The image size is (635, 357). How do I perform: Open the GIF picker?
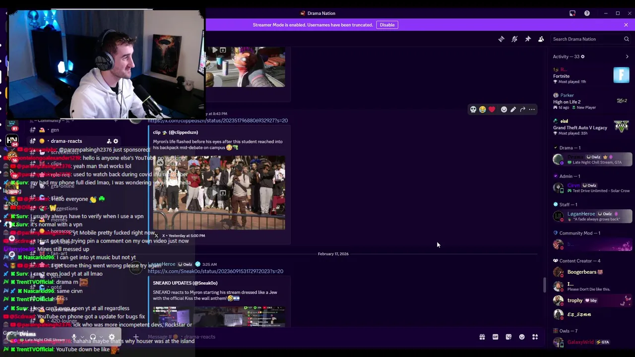pos(495,337)
